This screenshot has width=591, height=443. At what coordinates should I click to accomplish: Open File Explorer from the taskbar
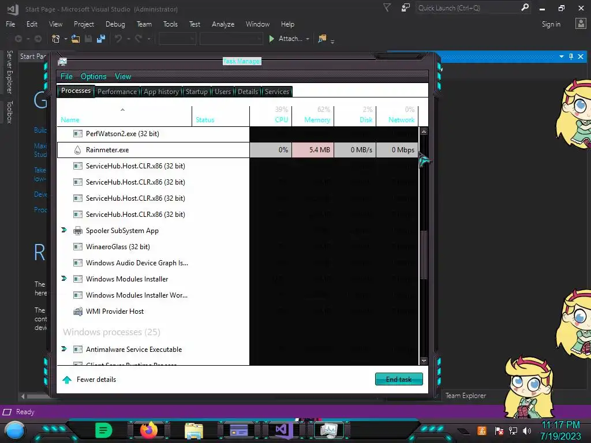194,430
